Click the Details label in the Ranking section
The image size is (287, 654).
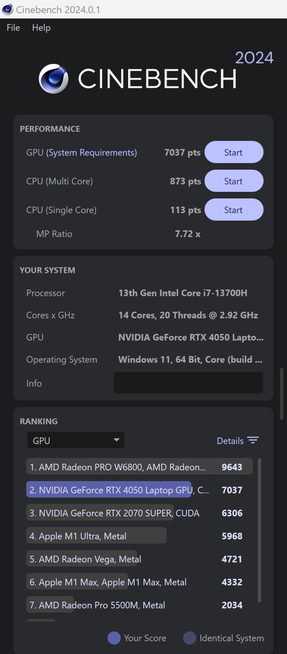pyautogui.click(x=230, y=440)
